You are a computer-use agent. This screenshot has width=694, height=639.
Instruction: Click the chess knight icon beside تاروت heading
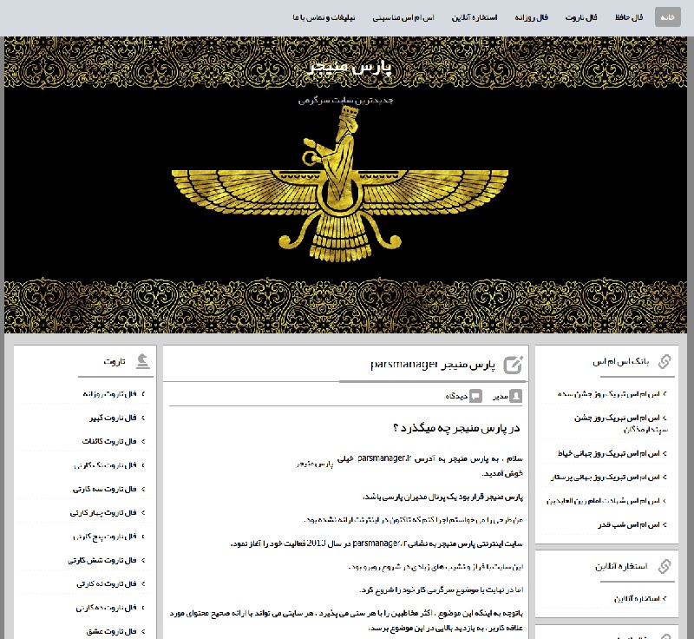(x=142, y=361)
